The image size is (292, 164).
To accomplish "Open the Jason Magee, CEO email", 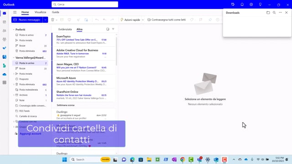I will (x=83, y=67).
